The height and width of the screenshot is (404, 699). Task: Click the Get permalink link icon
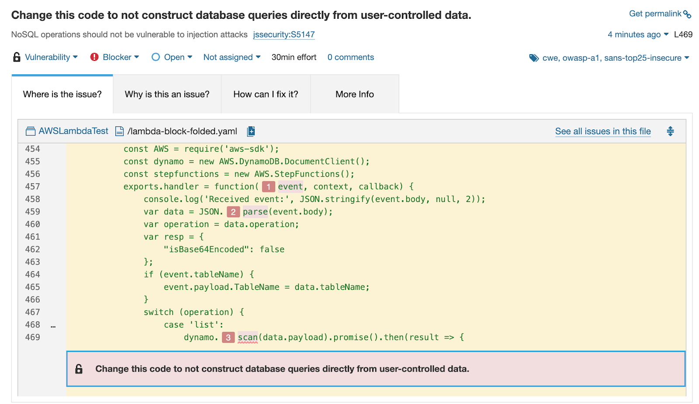pos(687,14)
